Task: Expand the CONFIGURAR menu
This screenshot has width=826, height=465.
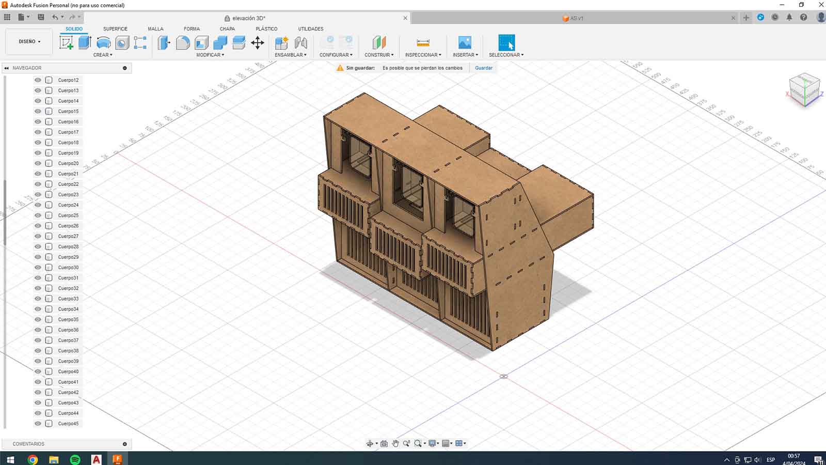Action: click(336, 55)
